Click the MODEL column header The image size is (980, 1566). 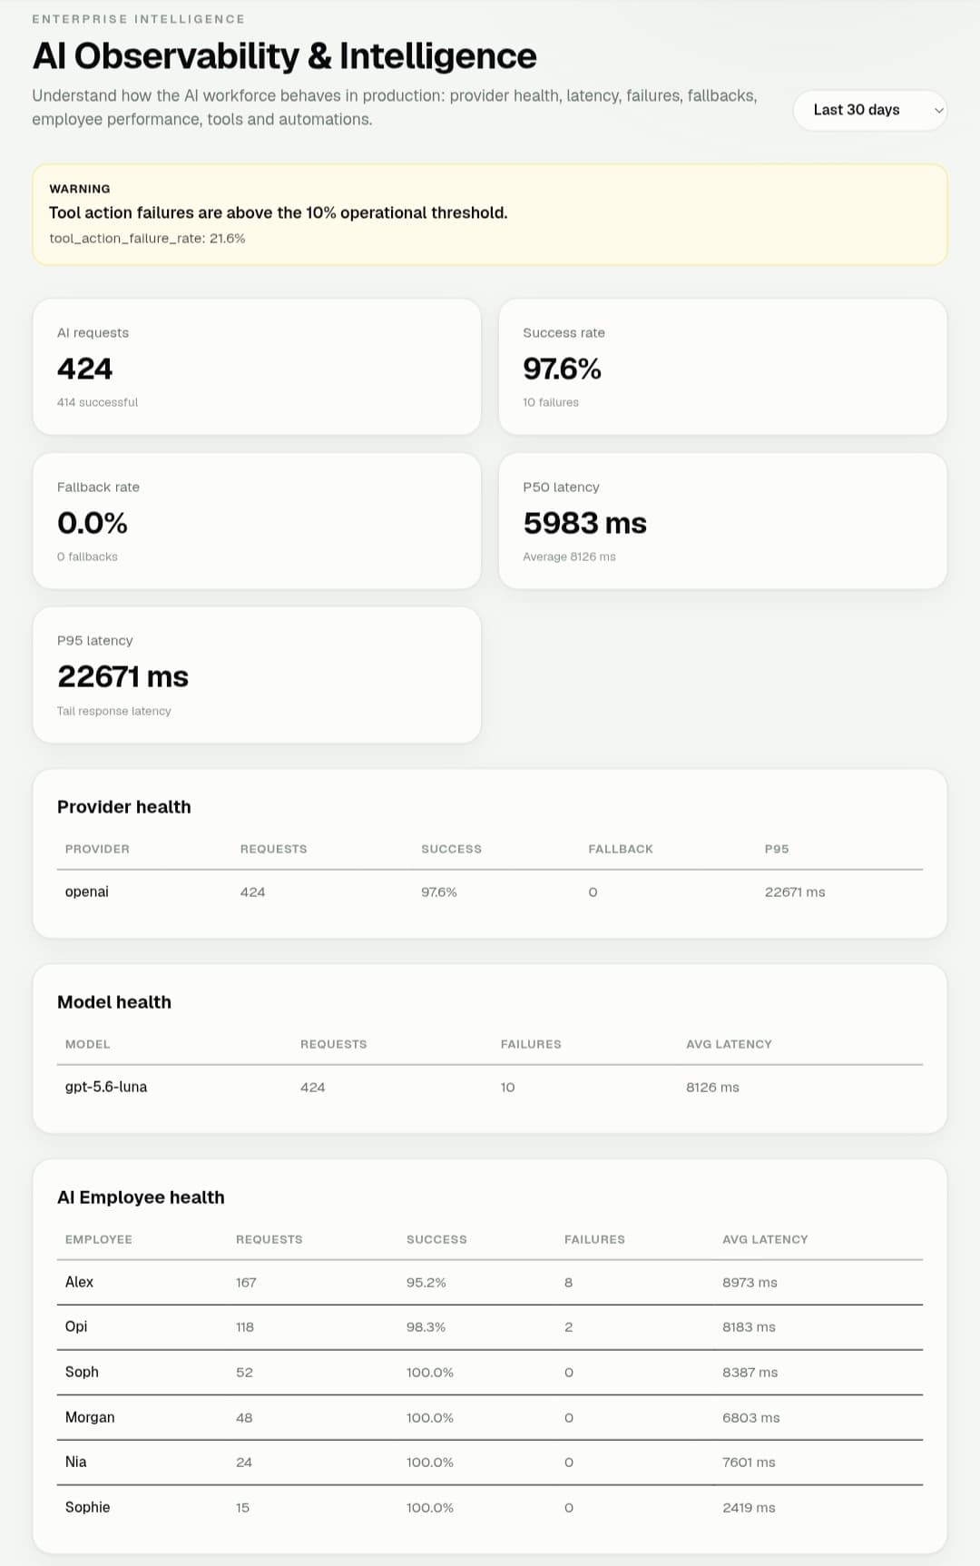click(88, 1044)
